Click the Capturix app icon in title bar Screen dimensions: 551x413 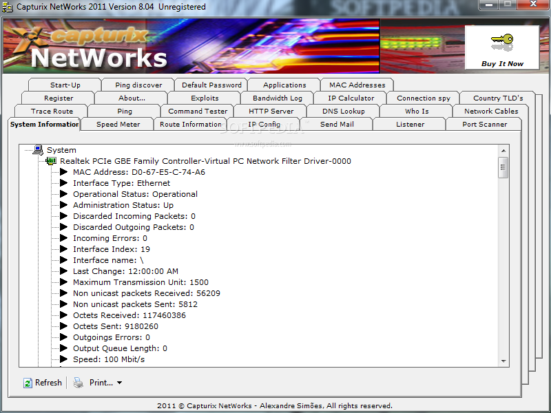click(8, 7)
